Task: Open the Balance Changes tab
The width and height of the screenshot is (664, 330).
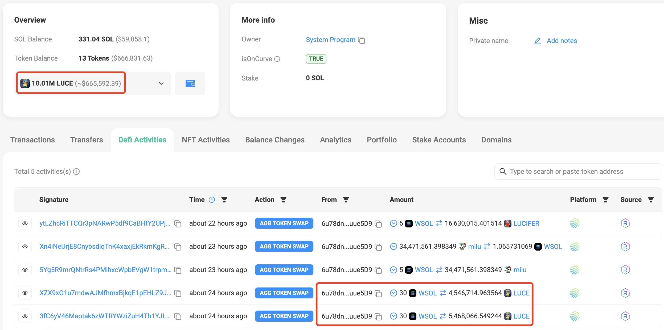Action: point(275,140)
